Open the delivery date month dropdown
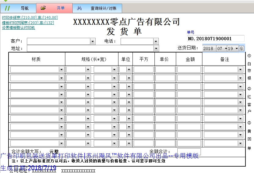This screenshot has width=254, height=173. 226,49
